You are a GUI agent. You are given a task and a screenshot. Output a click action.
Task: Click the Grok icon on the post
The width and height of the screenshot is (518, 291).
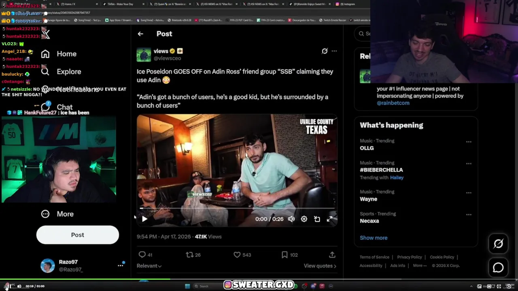325,51
